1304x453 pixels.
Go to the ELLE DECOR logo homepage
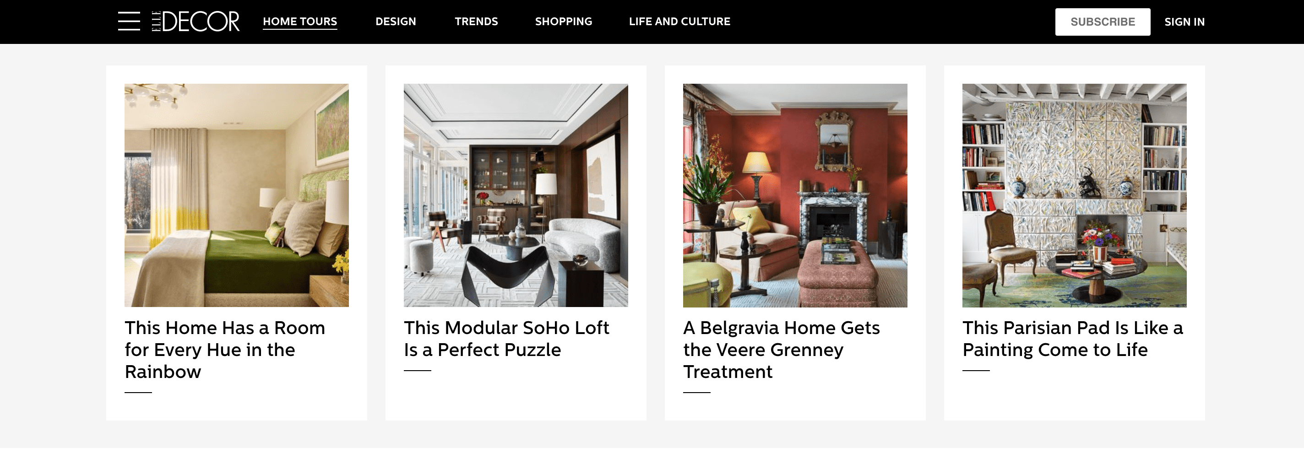tap(196, 21)
